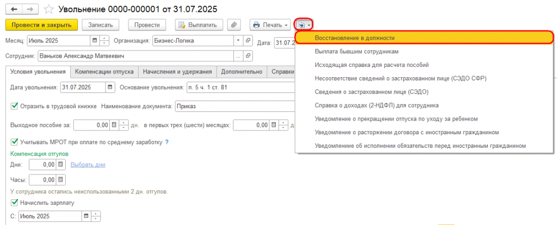
Task: Follow the Выбрать дни link
Action: 88,165
